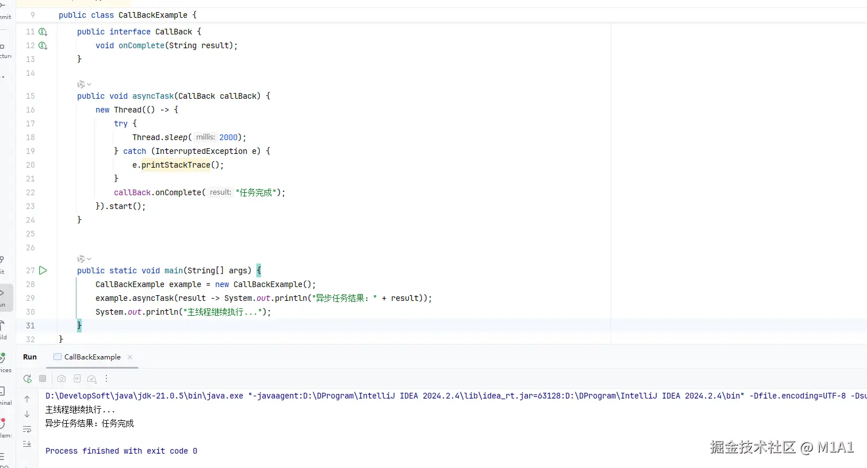Click 'String[] args' on line 27
Screen dimensions: 867x468
(x=217, y=270)
